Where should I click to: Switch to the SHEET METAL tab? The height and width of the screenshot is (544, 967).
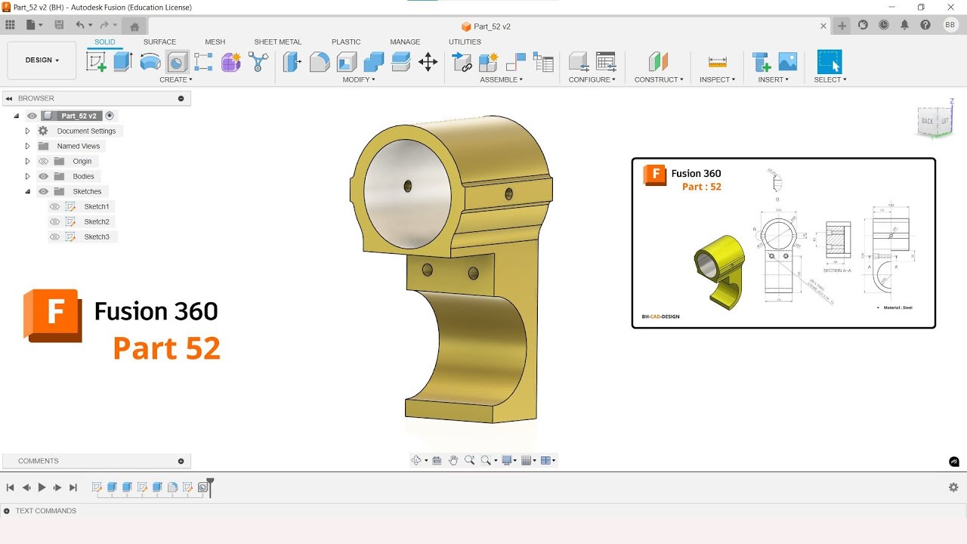coord(278,42)
